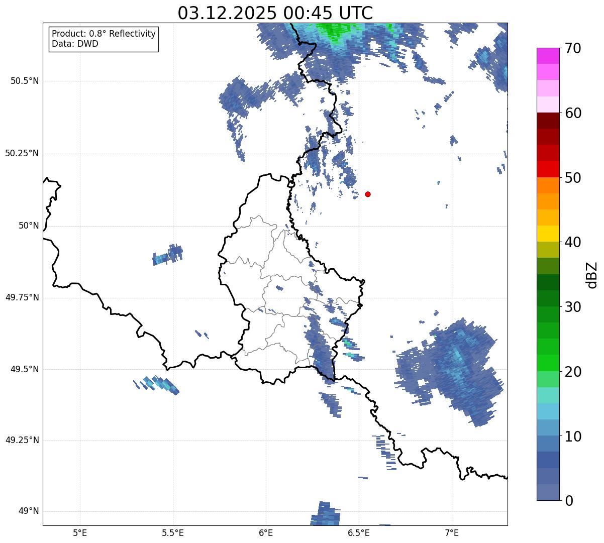
Task: Click the 6.5°E longitude label
Action: click(x=359, y=532)
